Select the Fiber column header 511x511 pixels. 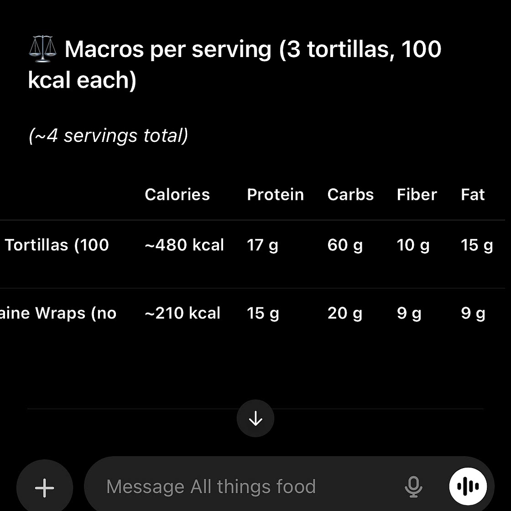(x=417, y=195)
